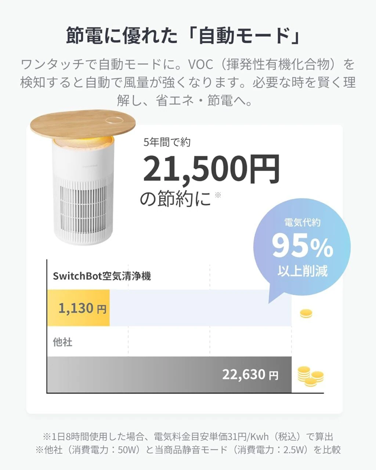376x470 pixels.
Task: Click the gray 22,630円 bar
Action: pyautogui.click(x=169, y=375)
